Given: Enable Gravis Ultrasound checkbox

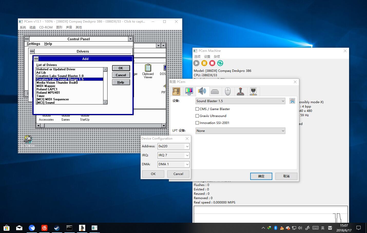Looking at the screenshot, I should [197, 116].
